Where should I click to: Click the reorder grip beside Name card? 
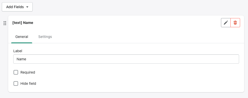5,23
